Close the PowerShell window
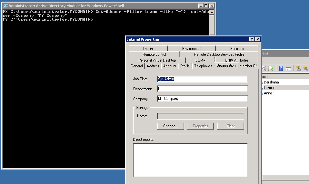 point(212,6)
